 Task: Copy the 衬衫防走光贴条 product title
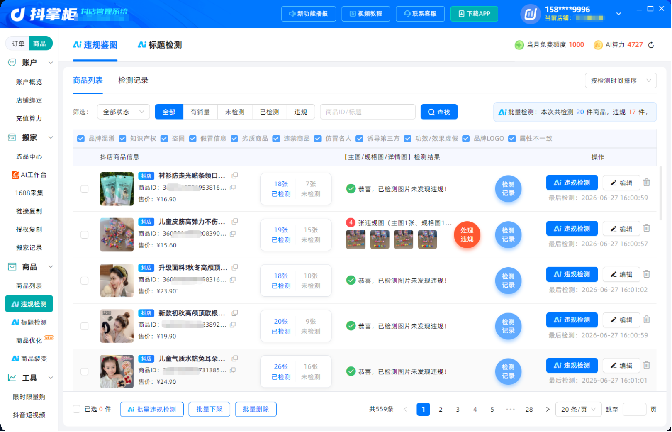coord(235,176)
